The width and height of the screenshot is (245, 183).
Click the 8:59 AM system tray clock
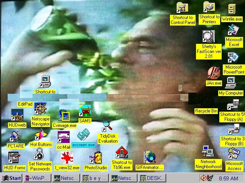pos(228,178)
